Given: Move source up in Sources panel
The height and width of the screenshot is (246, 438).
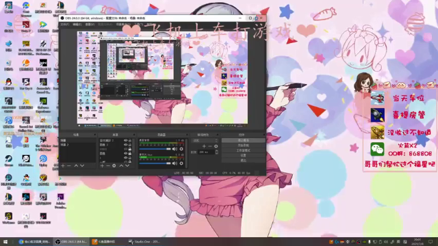Looking at the screenshot, I should point(121,165).
